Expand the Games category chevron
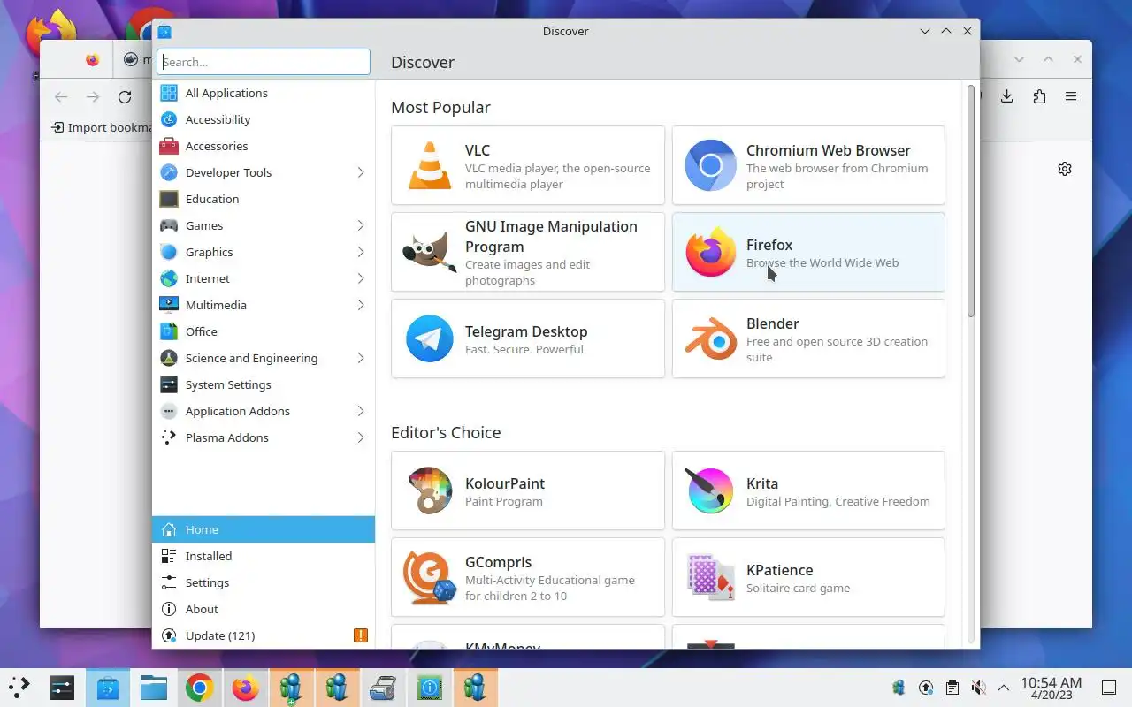 (361, 225)
